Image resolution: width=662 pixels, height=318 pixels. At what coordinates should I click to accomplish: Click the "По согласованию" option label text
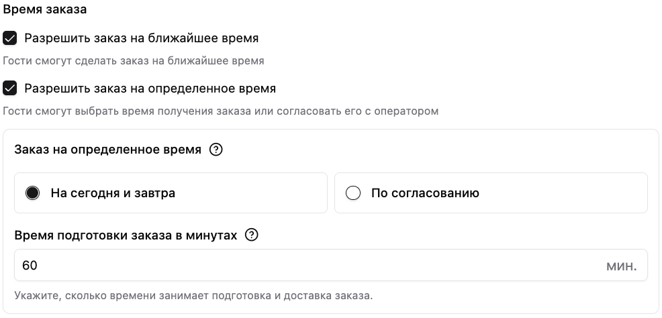click(425, 193)
